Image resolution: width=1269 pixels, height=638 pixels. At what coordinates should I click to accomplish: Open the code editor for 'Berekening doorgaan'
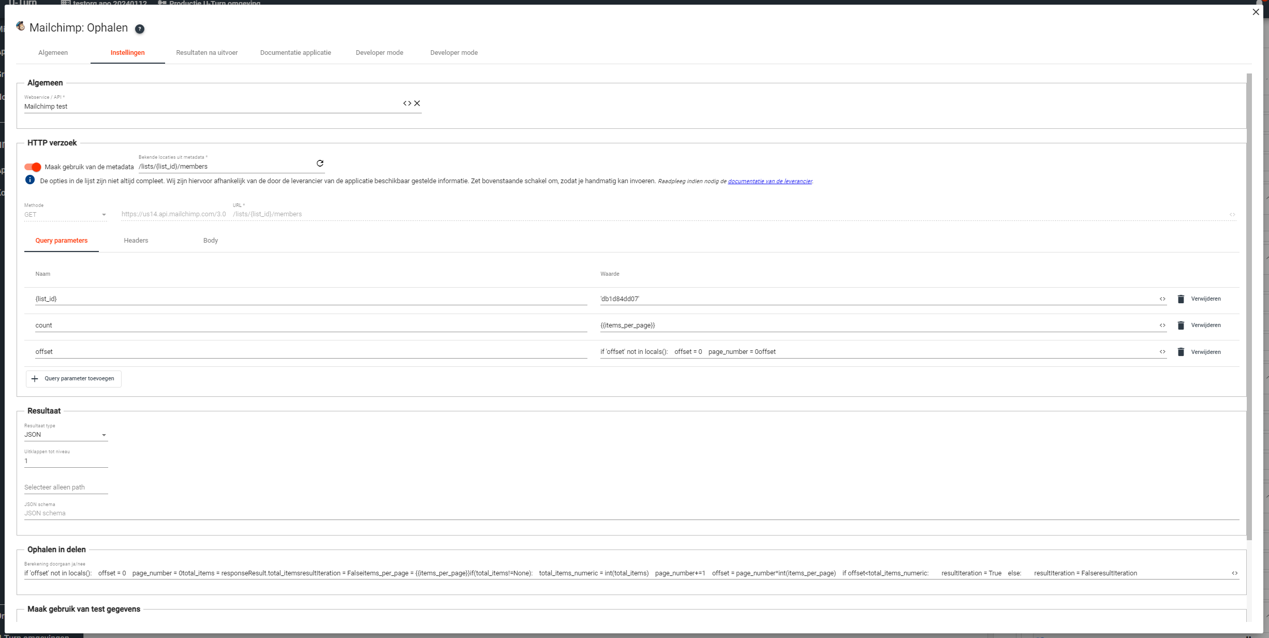click(1234, 573)
